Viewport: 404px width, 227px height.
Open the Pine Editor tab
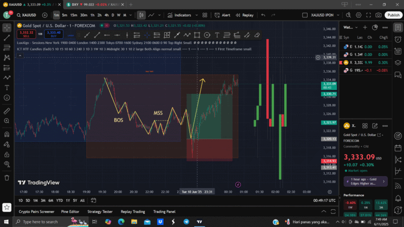pyautogui.click(x=70, y=211)
